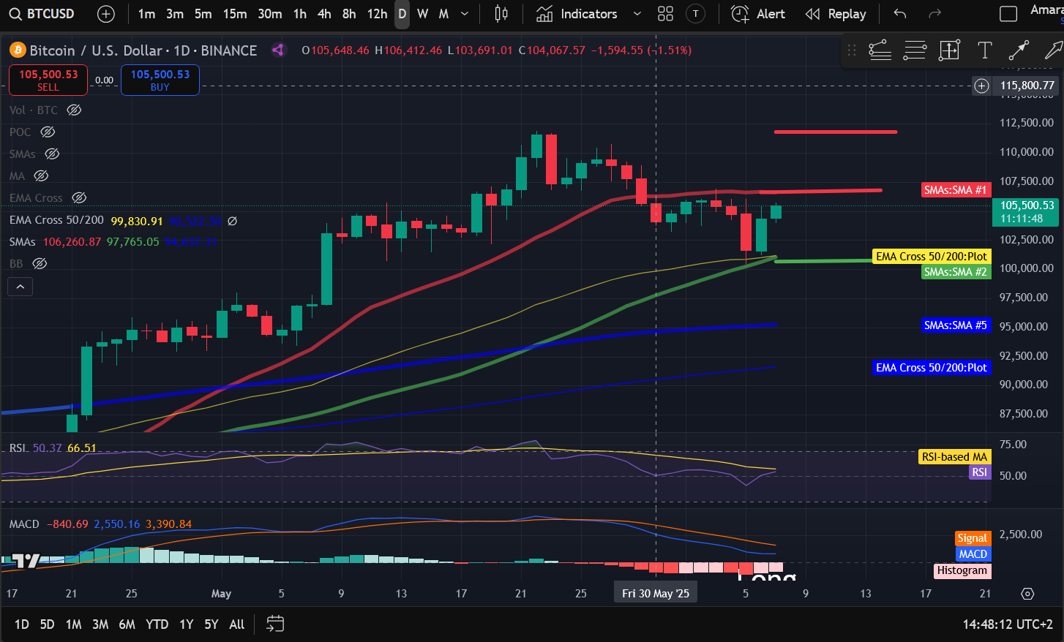The image size is (1064, 642).
Task: Select the horizontal lines drawing tool
Action: [915, 50]
